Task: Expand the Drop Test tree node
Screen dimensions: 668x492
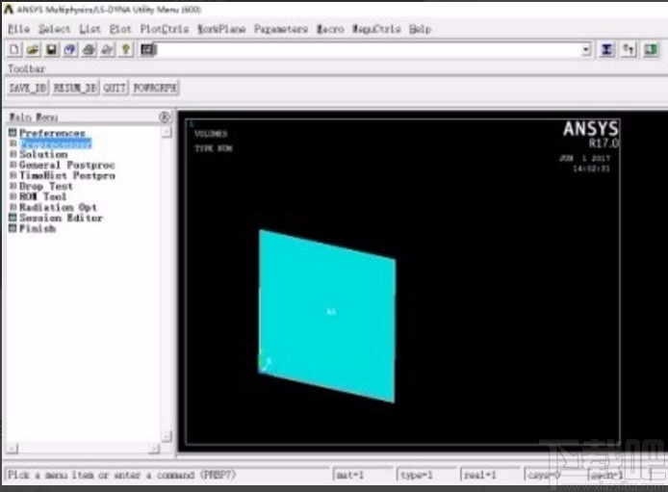Action: pos(13,186)
